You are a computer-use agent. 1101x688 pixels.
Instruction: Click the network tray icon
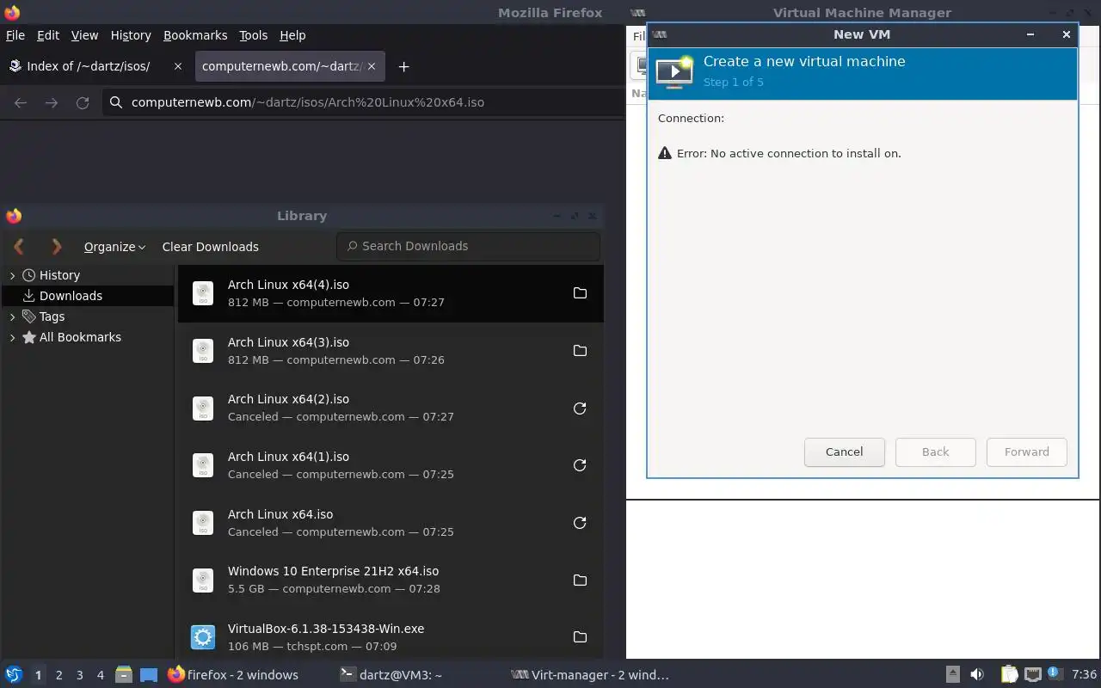tap(1033, 675)
